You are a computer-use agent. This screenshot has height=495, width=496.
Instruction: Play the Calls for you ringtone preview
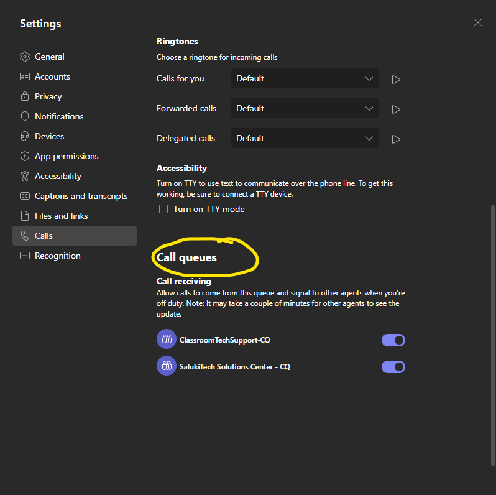[396, 80]
